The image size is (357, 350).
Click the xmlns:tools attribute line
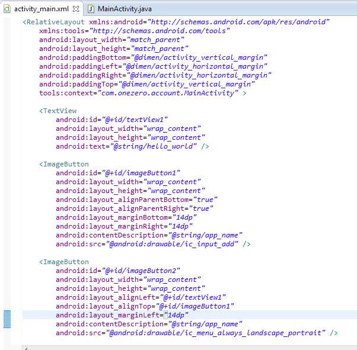135,31
